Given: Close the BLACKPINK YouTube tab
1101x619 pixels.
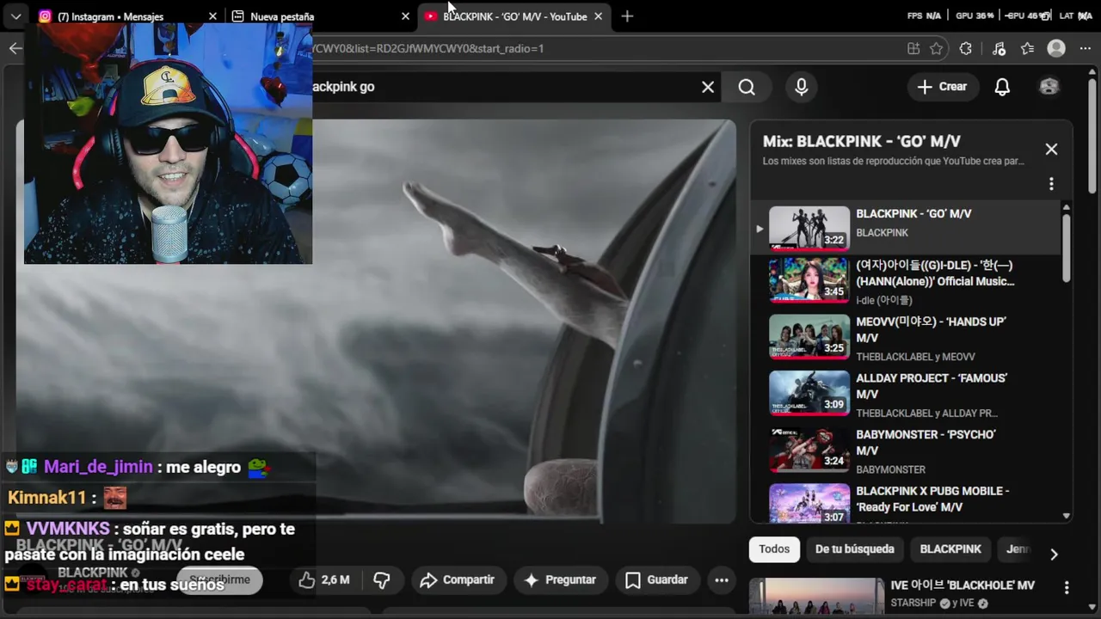Looking at the screenshot, I should pyautogui.click(x=598, y=16).
